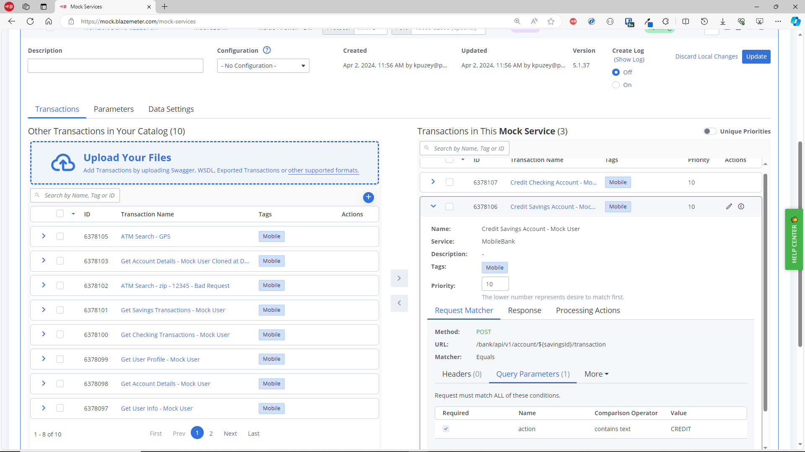Image resolution: width=805 pixels, height=452 pixels.
Task: Click the cloud upload icon in Upload Your Files
Action: [x=62, y=163]
